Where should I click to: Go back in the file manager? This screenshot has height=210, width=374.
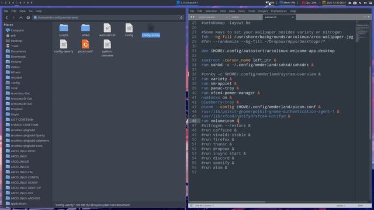[6, 17]
